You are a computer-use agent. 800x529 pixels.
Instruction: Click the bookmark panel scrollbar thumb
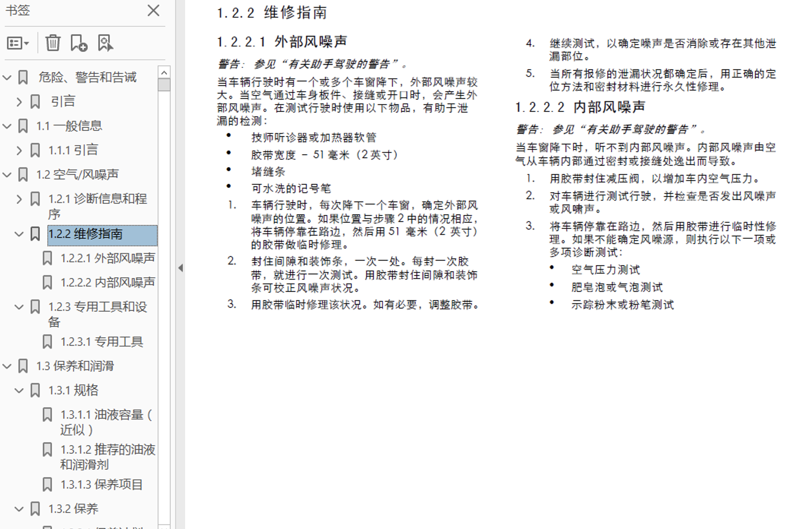[x=164, y=85]
